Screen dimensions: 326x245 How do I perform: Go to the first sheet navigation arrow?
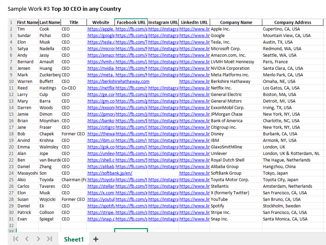click(16, 239)
